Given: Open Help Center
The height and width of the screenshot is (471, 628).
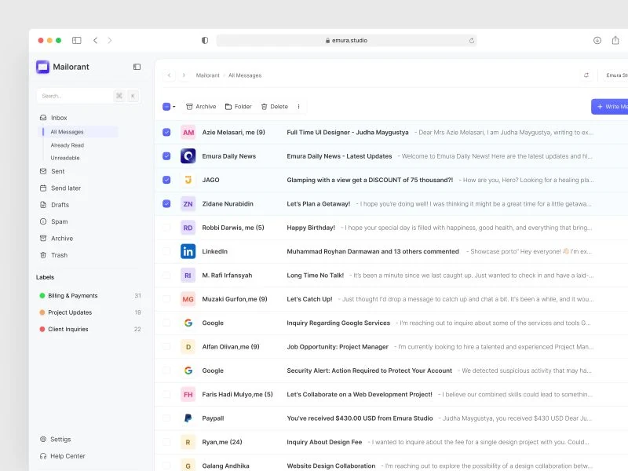Looking at the screenshot, I should click(x=63, y=456).
